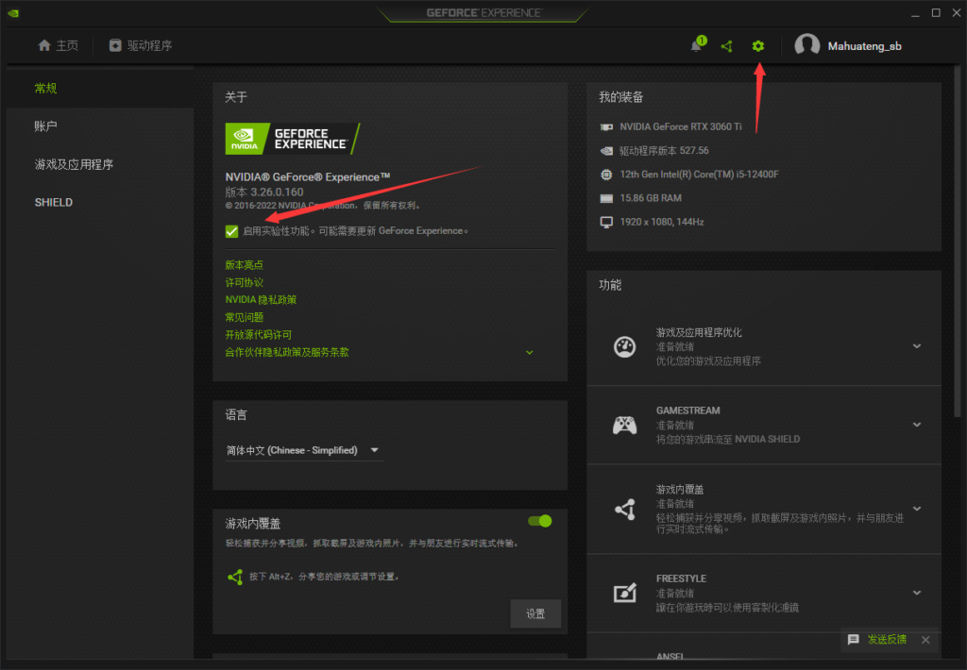This screenshot has width=967, height=670.
Task: Open the 版本亮点 link
Action: pos(246,264)
